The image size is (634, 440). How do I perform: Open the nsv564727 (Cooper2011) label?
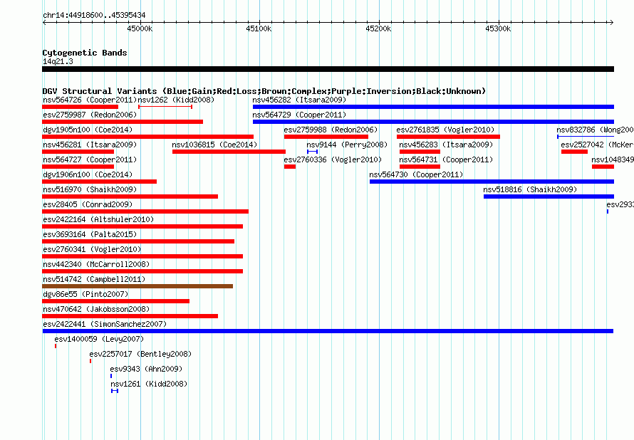click(x=90, y=159)
